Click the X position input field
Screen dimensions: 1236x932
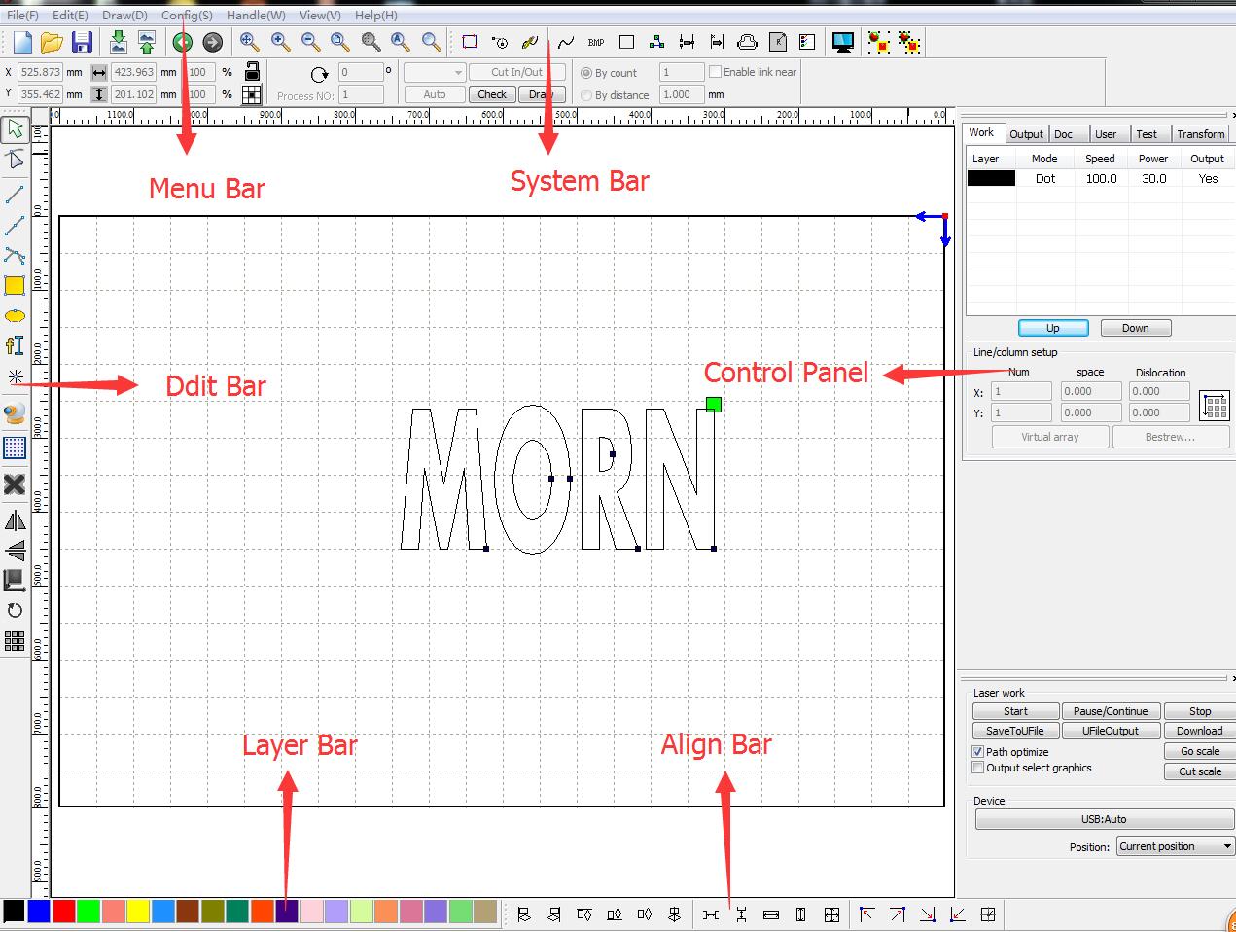[40, 72]
